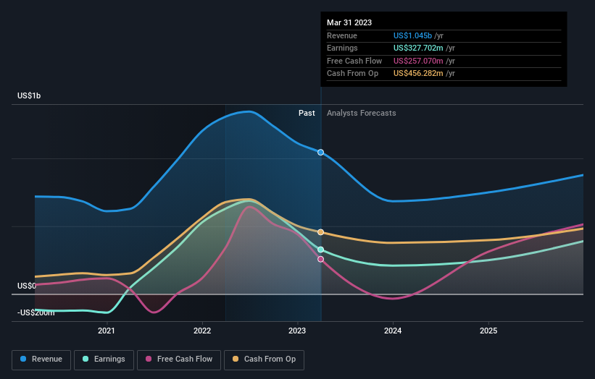Click the Past section label
The width and height of the screenshot is (595, 379).
pos(307,113)
